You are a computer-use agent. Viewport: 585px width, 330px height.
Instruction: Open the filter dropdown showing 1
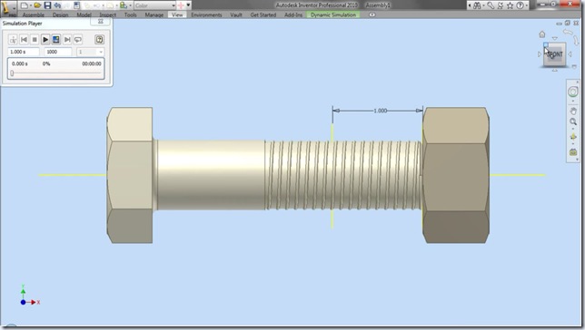[x=90, y=52]
